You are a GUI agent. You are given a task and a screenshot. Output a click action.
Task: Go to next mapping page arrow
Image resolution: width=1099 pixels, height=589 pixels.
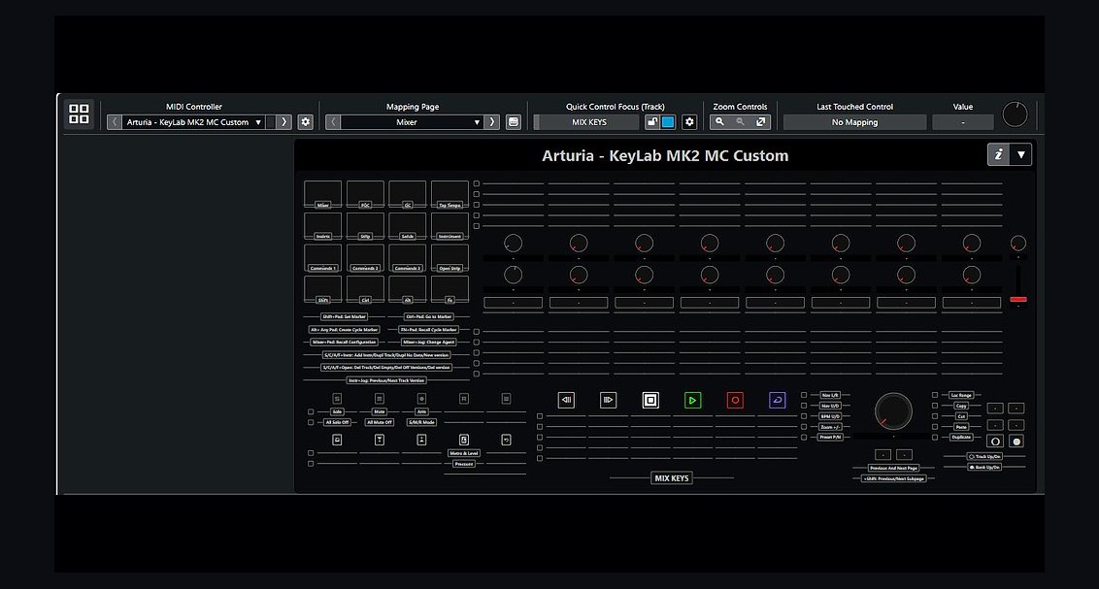492,122
